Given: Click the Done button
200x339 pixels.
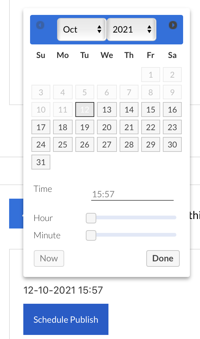Looking at the screenshot, I should coord(163,258).
